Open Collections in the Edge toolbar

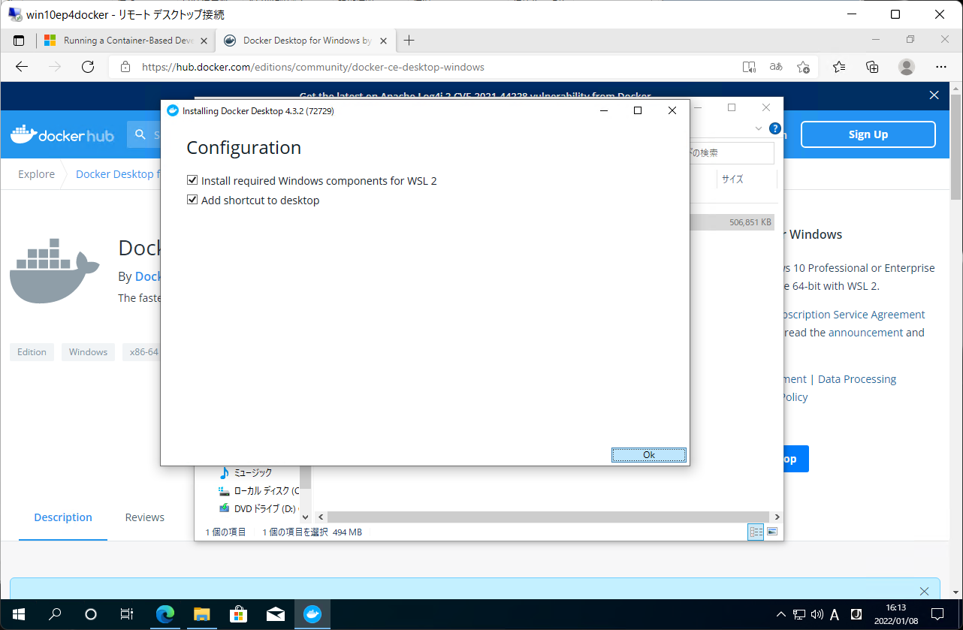tap(871, 67)
